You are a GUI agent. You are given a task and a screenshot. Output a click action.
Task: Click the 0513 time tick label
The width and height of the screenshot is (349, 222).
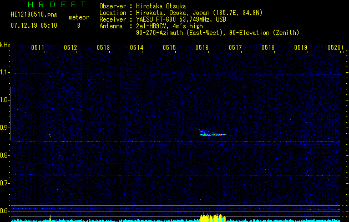pyautogui.click(x=103, y=48)
